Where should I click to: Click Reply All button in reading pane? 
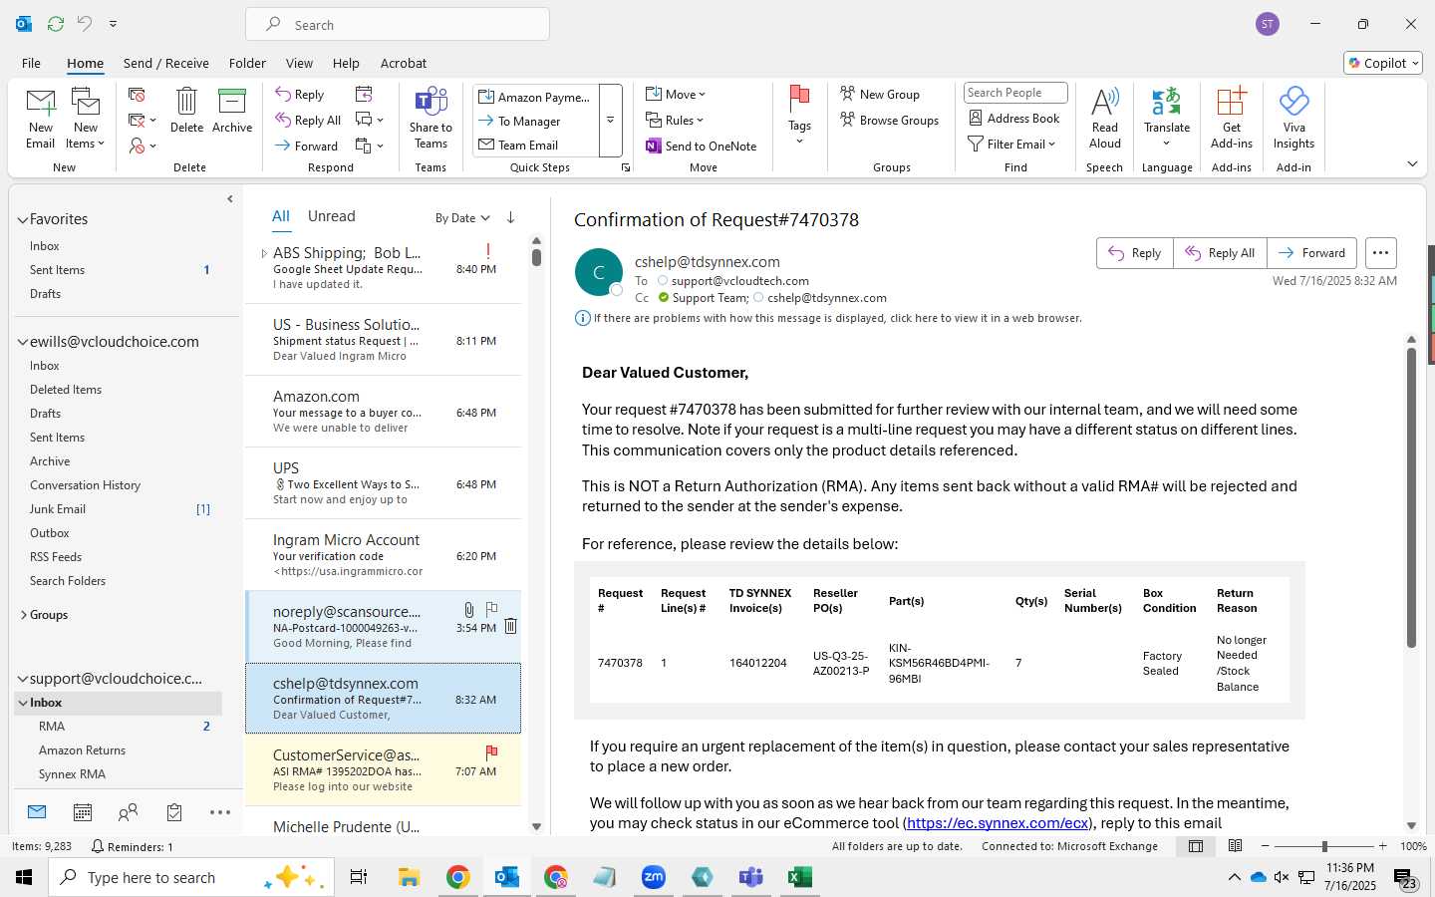[x=1220, y=253]
